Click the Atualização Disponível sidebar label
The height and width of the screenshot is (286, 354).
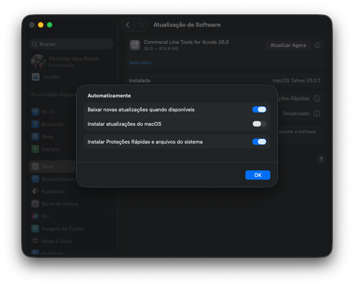point(54,94)
